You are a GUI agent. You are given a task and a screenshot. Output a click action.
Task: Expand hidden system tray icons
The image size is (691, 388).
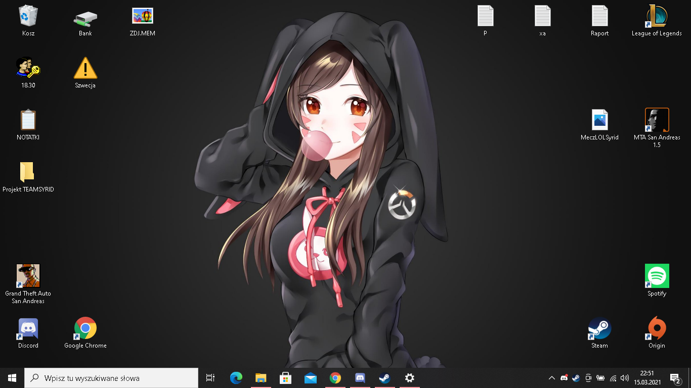click(552, 378)
